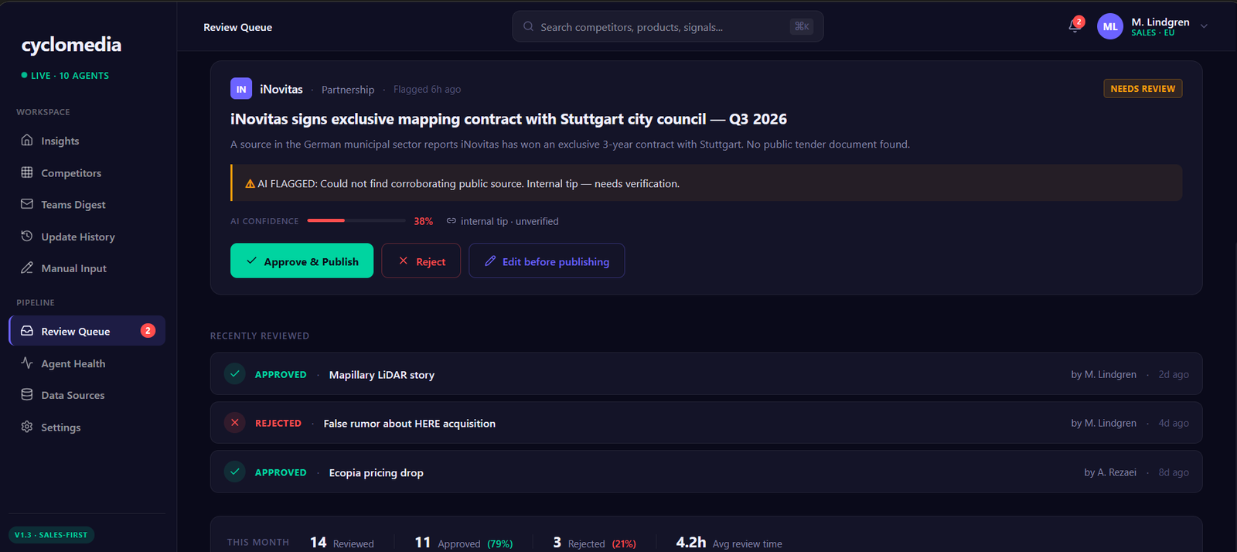This screenshot has width=1237, height=552.
Task: Open the Insights home icon
Action: tap(27, 140)
